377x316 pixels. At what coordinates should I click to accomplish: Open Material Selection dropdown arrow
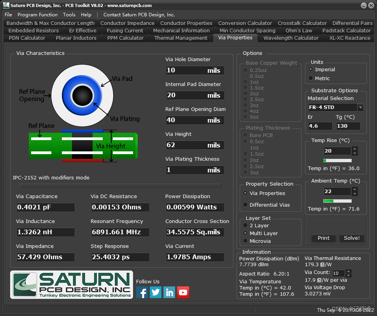point(360,107)
